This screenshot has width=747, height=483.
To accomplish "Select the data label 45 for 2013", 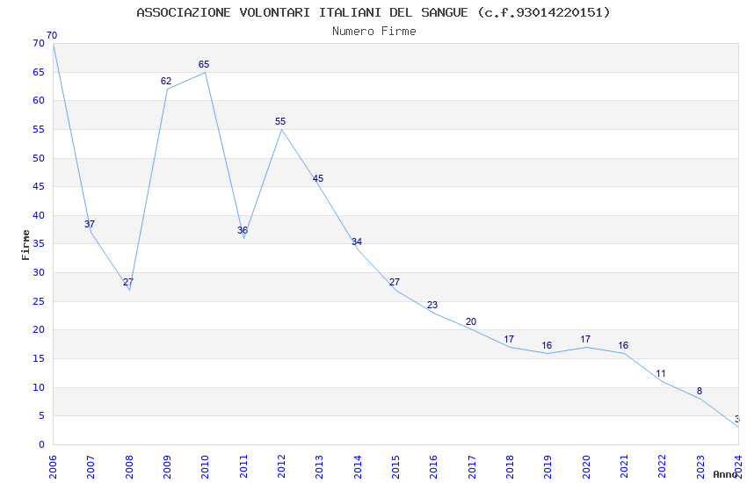I will (x=318, y=178).
